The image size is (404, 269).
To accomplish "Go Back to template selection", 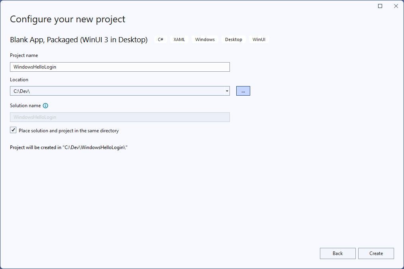I will (x=337, y=253).
